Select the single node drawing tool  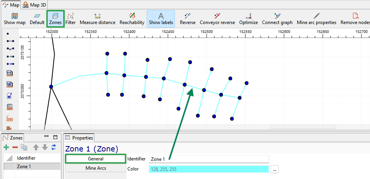(8, 34)
